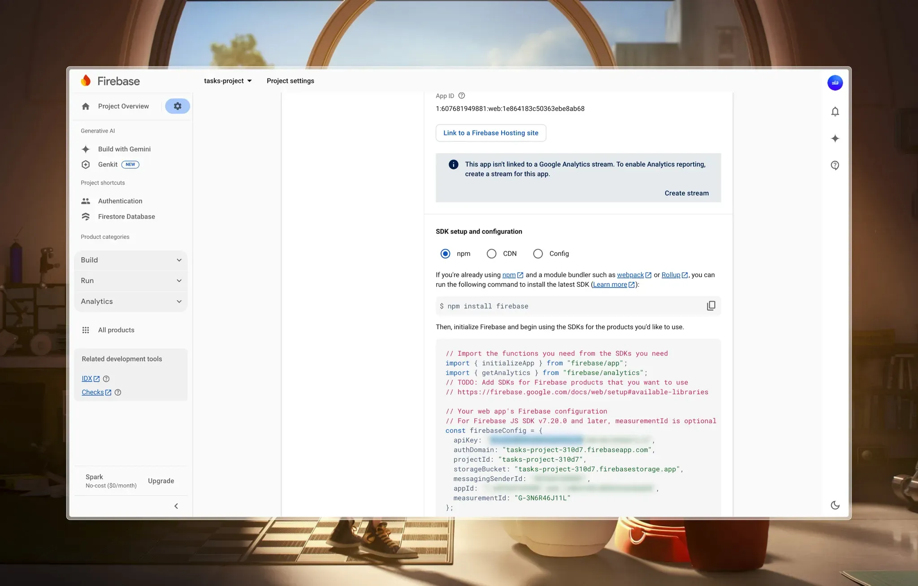Select the npm radio option
This screenshot has width=918, height=586.
445,254
